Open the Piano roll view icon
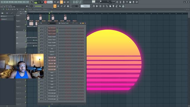The width and height of the screenshot is (190, 107). 97,6
